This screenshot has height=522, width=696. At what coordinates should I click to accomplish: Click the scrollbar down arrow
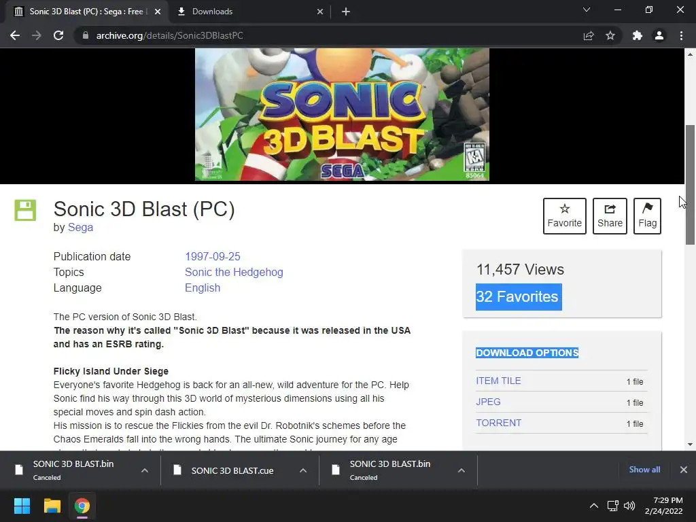tap(690, 445)
